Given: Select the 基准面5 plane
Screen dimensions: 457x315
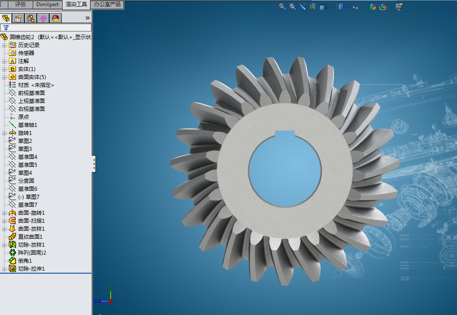Looking at the screenshot, I should click(x=23, y=165).
